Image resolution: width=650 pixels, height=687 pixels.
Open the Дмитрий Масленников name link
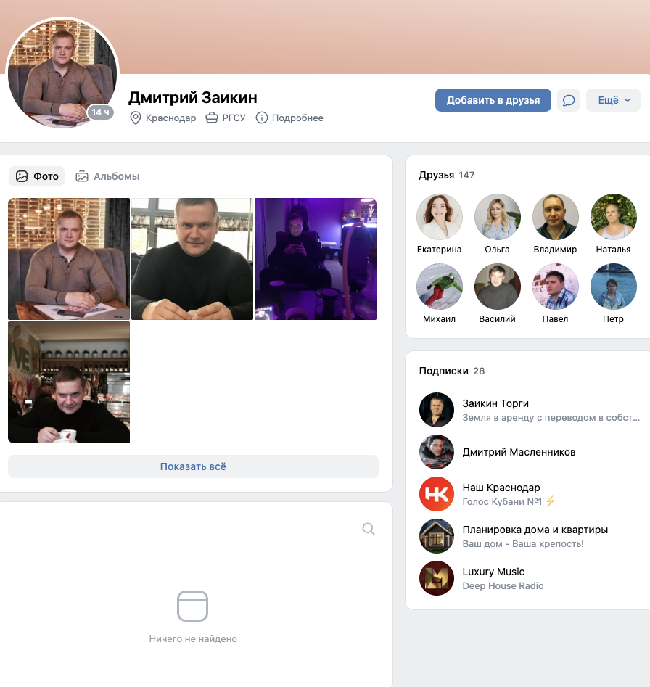[x=519, y=452]
